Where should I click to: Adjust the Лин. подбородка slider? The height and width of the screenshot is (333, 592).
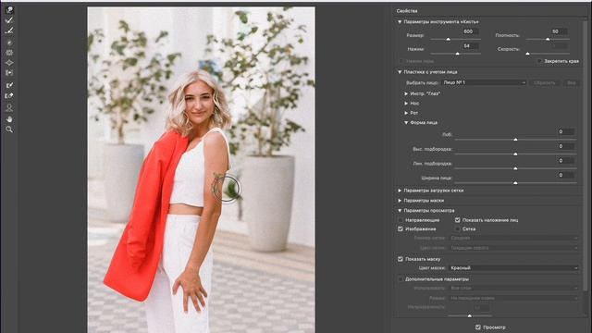515,168
